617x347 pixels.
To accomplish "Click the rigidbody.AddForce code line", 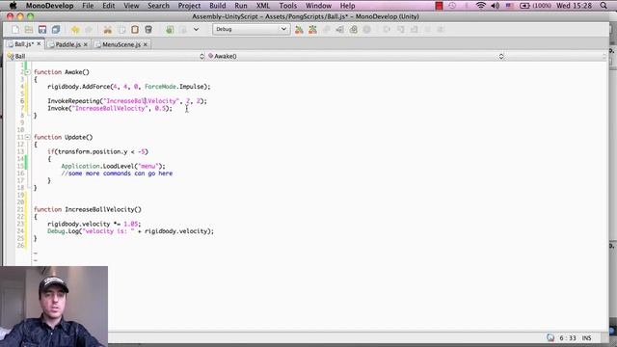I will coord(129,87).
